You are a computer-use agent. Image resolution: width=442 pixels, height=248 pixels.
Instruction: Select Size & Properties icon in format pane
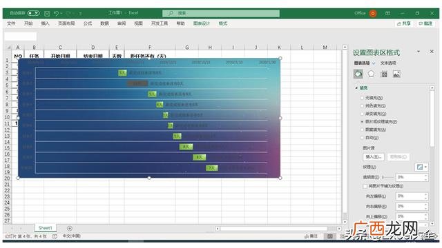point(384,74)
